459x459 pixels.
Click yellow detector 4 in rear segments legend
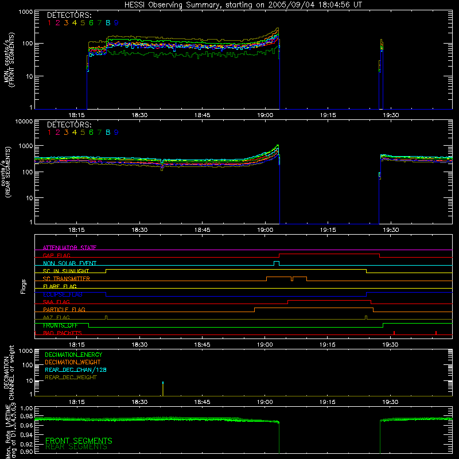pyautogui.click(x=75, y=133)
